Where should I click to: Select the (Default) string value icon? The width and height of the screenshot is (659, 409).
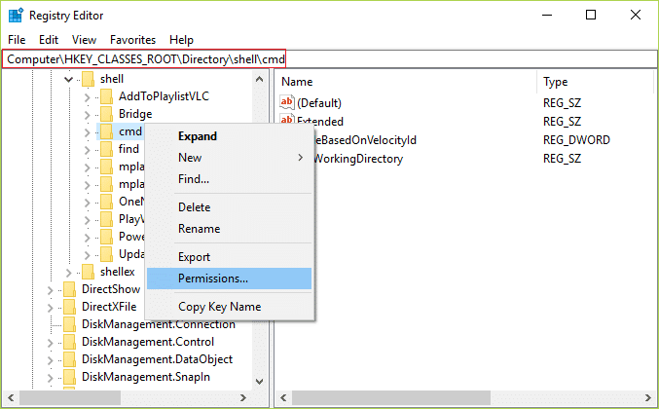[287, 102]
